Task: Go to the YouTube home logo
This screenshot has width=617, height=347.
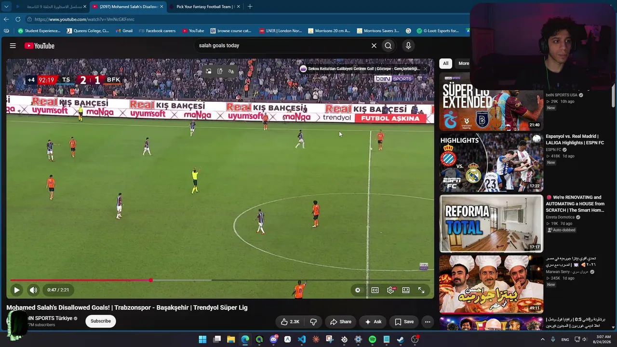Action: point(40,46)
